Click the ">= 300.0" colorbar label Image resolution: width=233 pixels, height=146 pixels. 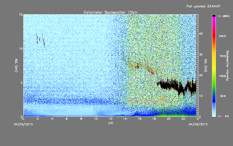[x=224, y=16]
